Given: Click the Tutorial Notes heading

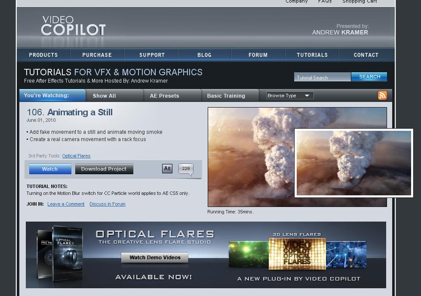Looking at the screenshot, I should (x=47, y=186).
